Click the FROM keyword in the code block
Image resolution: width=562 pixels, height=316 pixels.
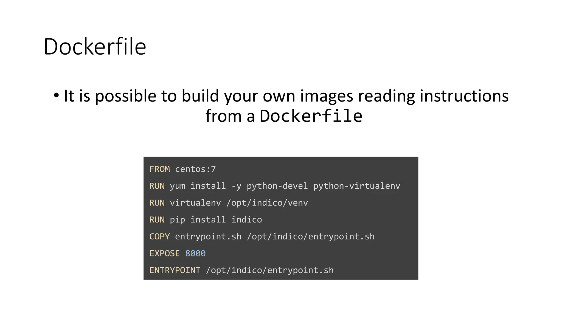click(159, 169)
